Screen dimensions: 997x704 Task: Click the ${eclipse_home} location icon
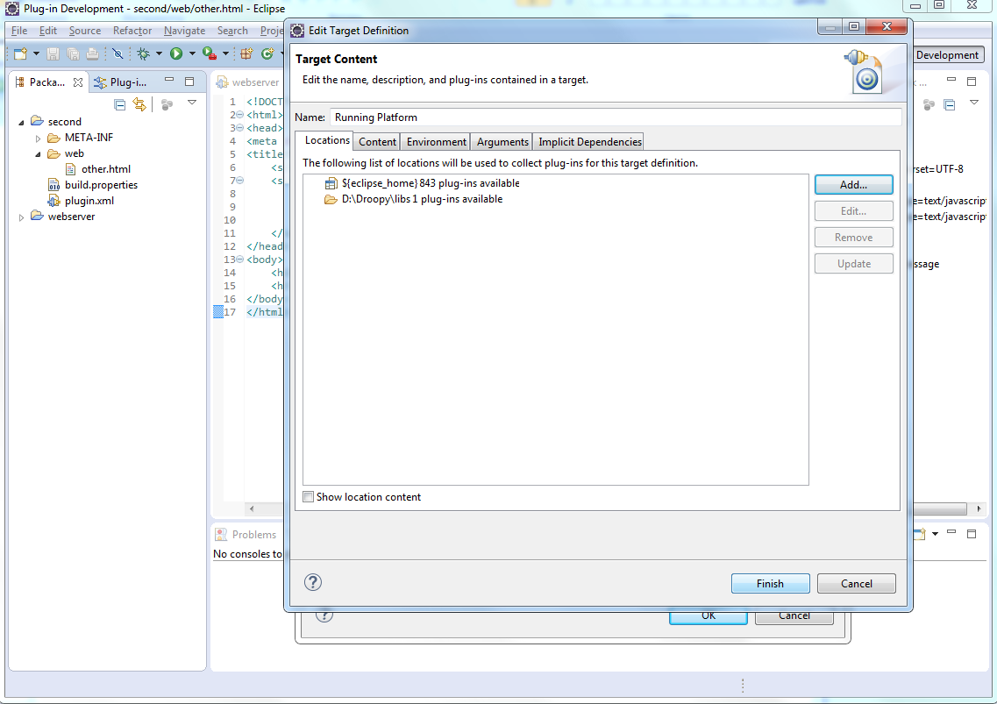[331, 184]
